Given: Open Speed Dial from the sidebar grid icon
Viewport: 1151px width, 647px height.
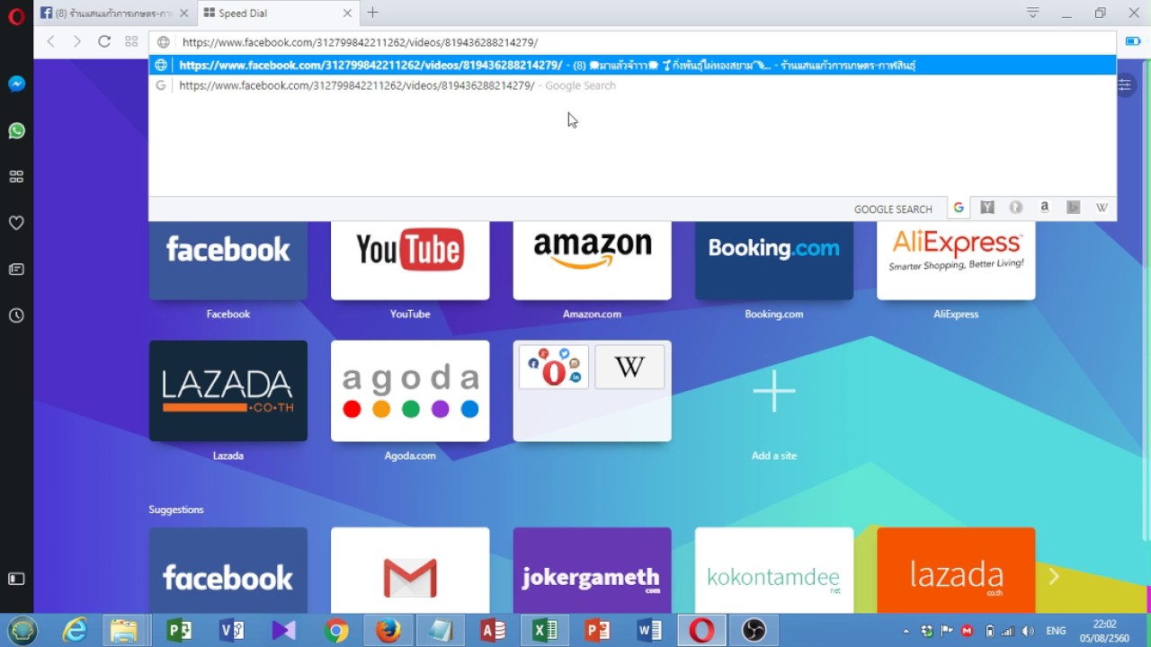Looking at the screenshot, I should 16,177.
